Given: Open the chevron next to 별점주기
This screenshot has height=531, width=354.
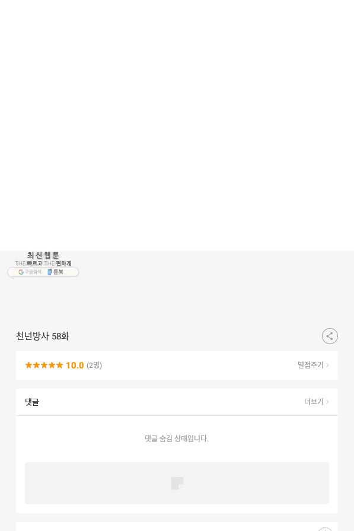Looking at the screenshot, I should point(327,365).
